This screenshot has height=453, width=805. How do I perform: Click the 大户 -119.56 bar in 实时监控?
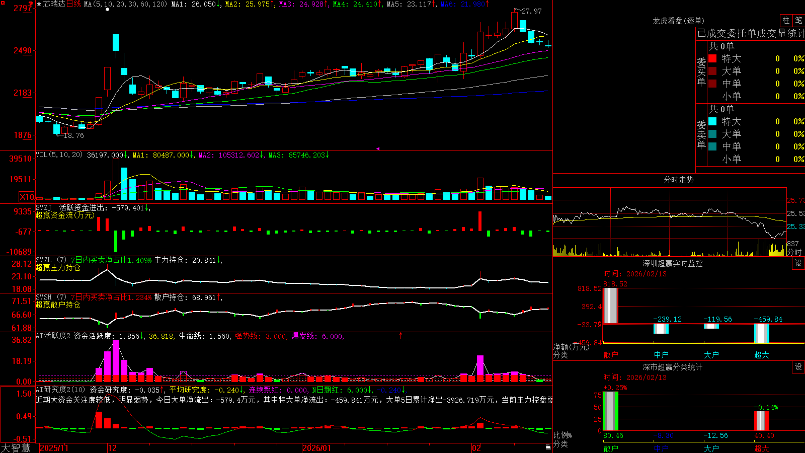point(711,326)
